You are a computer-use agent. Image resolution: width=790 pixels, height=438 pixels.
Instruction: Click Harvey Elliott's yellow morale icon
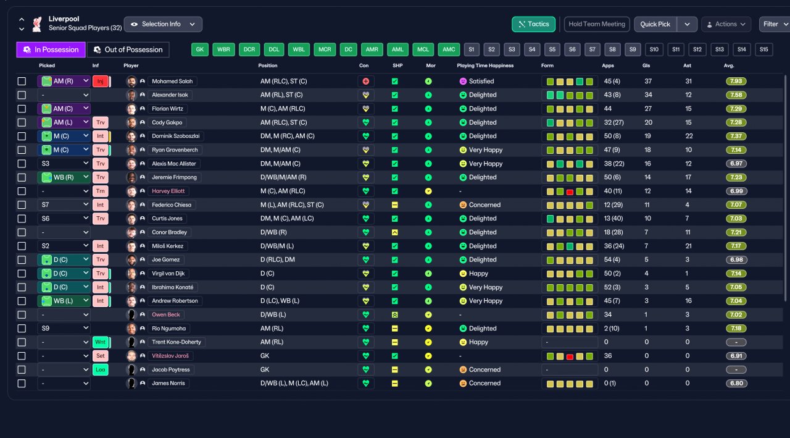tap(428, 191)
